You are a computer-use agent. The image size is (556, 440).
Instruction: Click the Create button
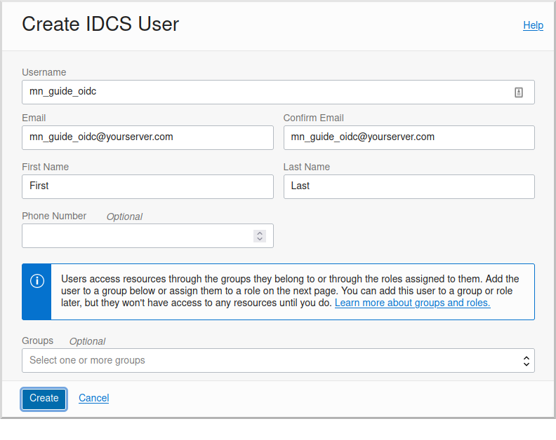(44, 399)
